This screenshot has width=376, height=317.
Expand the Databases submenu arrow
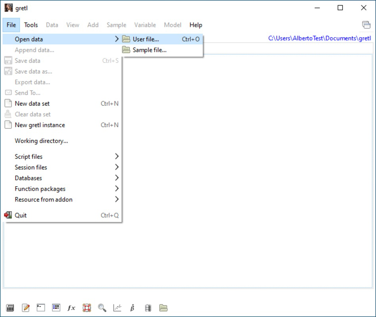pos(117,178)
